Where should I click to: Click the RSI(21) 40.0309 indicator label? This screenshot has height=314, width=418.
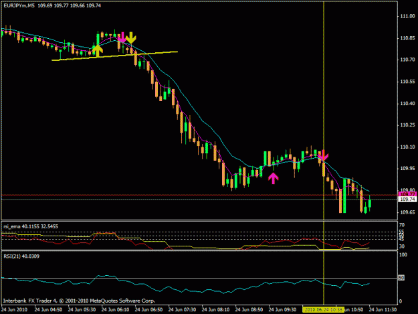[21, 256]
